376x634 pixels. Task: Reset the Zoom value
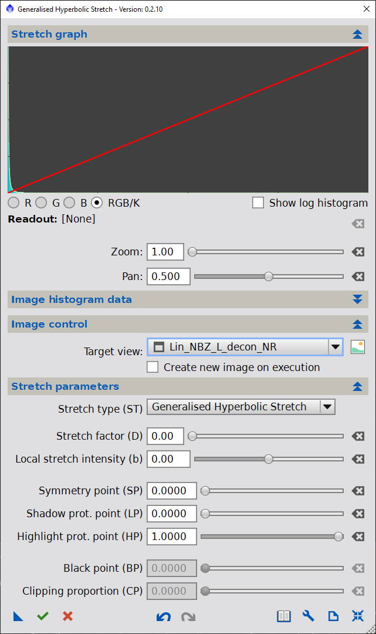[x=358, y=252]
